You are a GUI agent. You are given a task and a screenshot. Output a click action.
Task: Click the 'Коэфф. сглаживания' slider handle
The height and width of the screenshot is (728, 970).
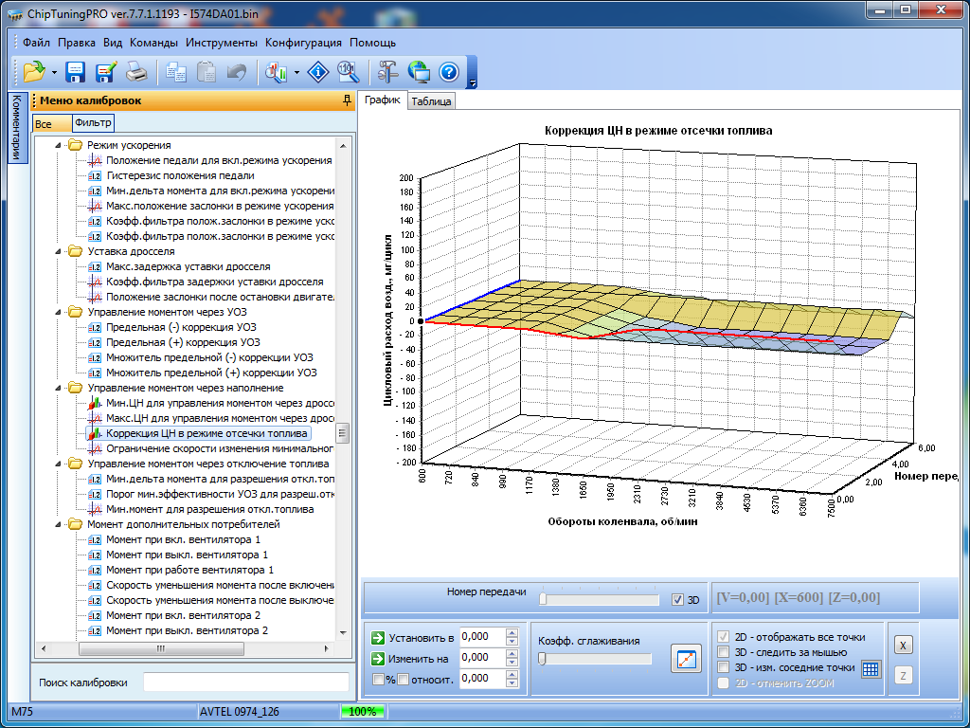click(542, 659)
